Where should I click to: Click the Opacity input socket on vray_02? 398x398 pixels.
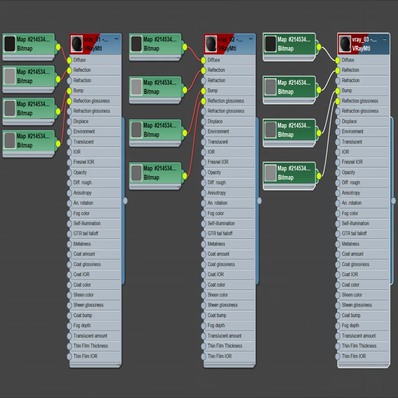click(203, 173)
